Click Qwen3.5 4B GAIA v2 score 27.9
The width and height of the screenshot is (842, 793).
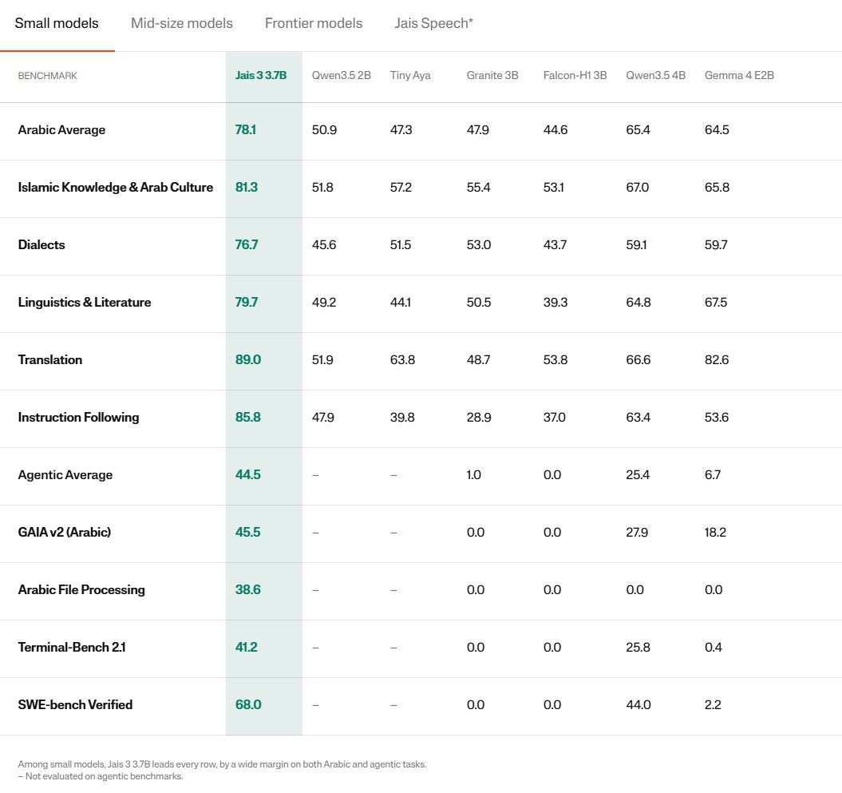(637, 532)
